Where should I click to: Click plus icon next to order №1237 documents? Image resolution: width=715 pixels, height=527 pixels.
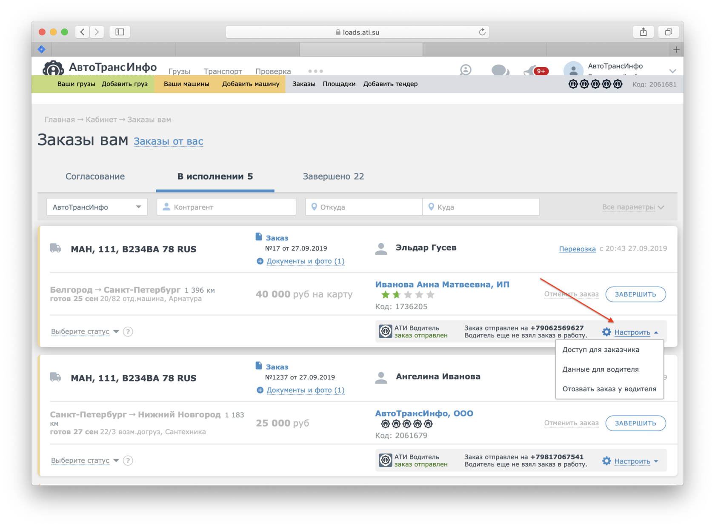[x=260, y=390]
